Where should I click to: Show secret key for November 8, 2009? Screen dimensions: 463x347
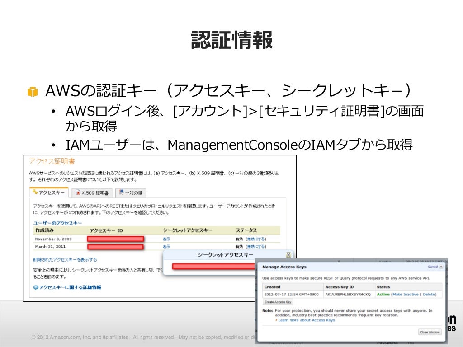[x=166, y=239]
